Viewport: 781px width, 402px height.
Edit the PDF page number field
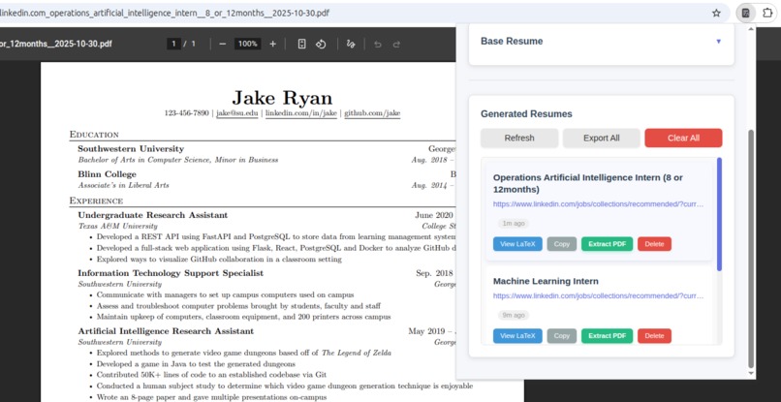click(173, 44)
